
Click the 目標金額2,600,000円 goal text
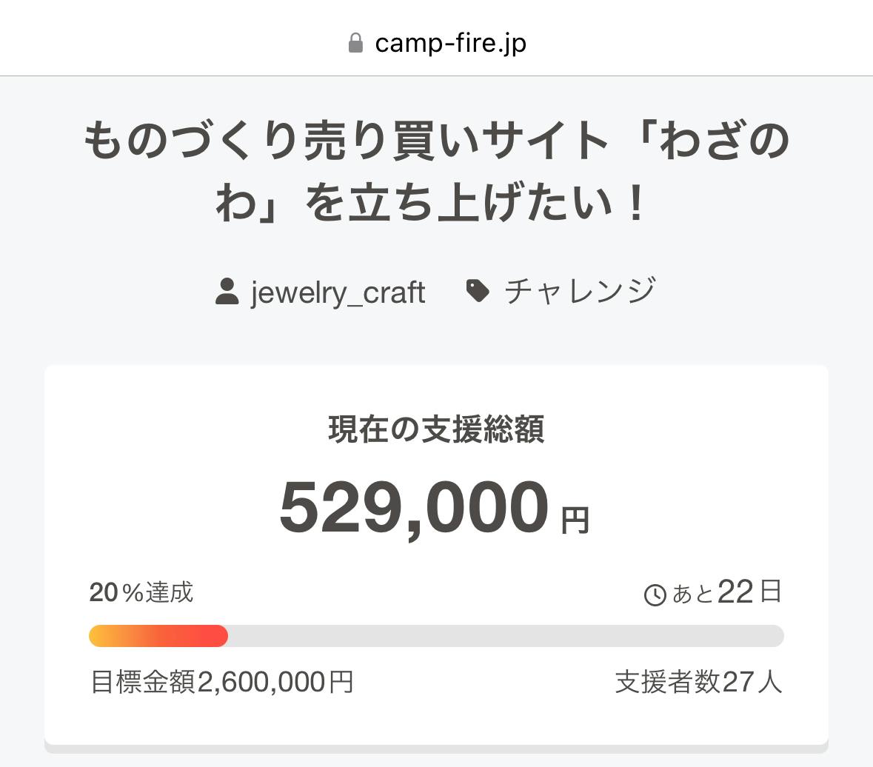[x=221, y=682]
